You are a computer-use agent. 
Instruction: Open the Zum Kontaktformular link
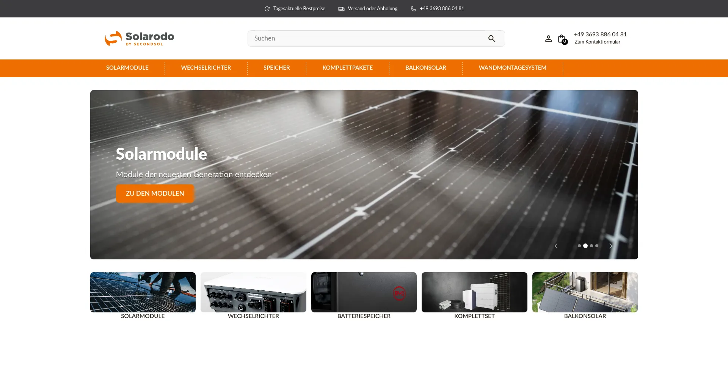(x=597, y=42)
